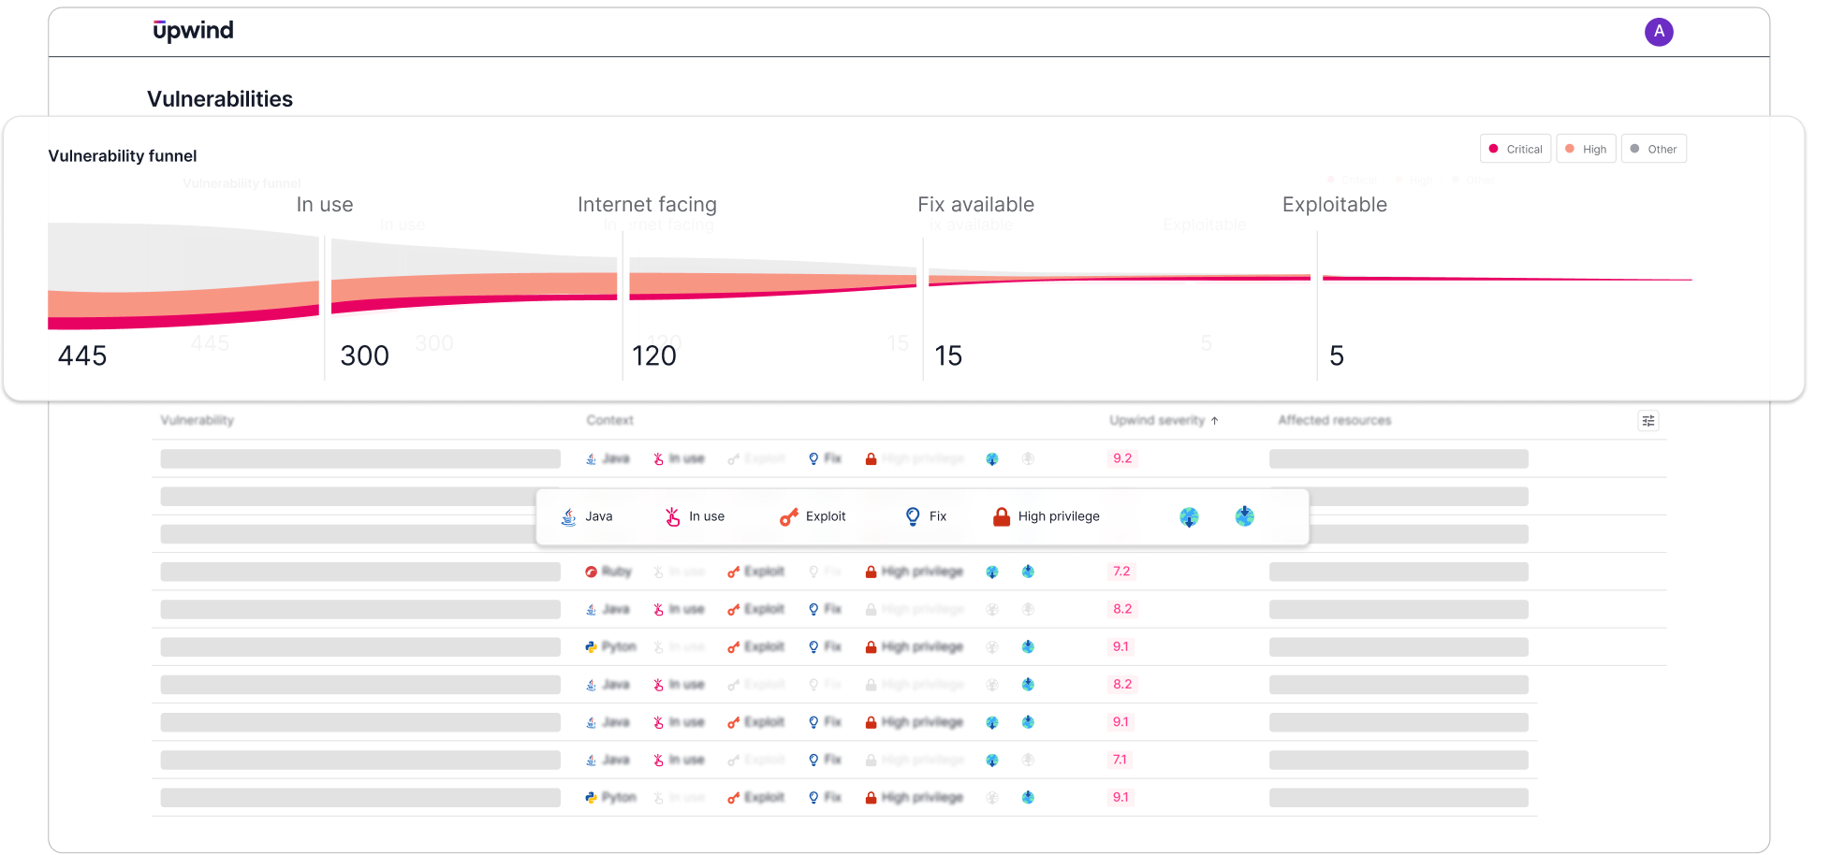Click the Fix lightbulb icon in the popup

pyautogui.click(x=911, y=515)
